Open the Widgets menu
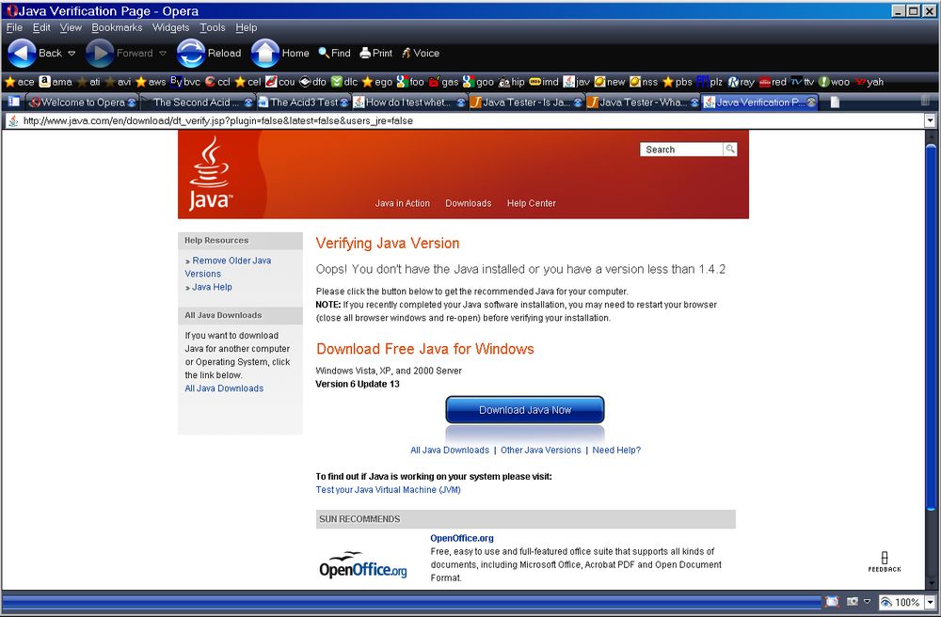This screenshot has height=617, width=941. click(171, 27)
